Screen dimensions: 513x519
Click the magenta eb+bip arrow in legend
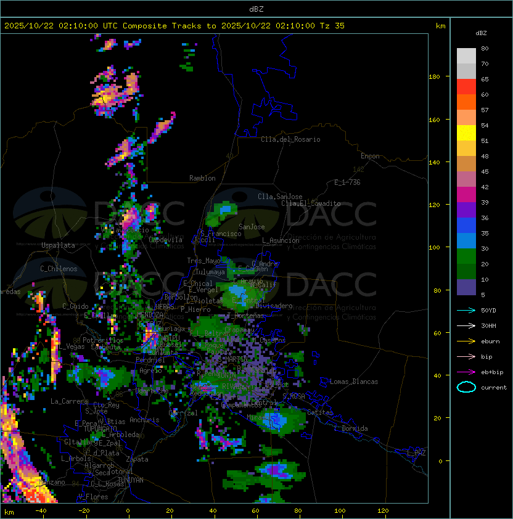coord(466,372)
